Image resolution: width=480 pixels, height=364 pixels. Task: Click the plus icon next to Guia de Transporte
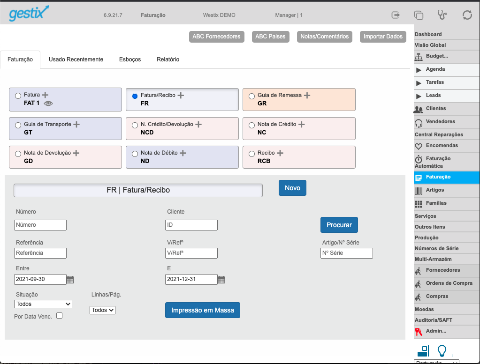click(76, 125)
